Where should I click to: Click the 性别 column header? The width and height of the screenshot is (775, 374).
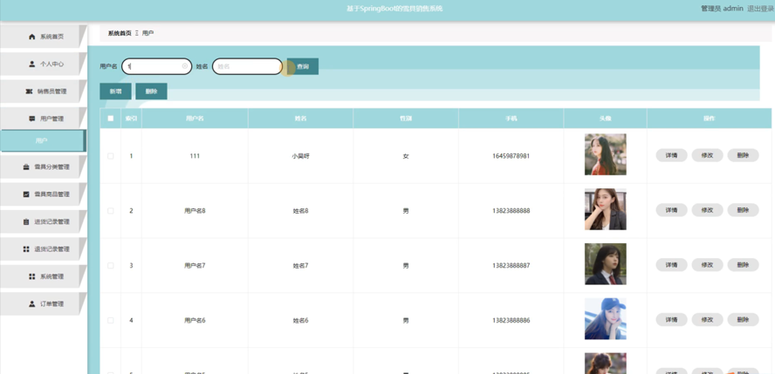pyautogui.click(x=406, y=119)
